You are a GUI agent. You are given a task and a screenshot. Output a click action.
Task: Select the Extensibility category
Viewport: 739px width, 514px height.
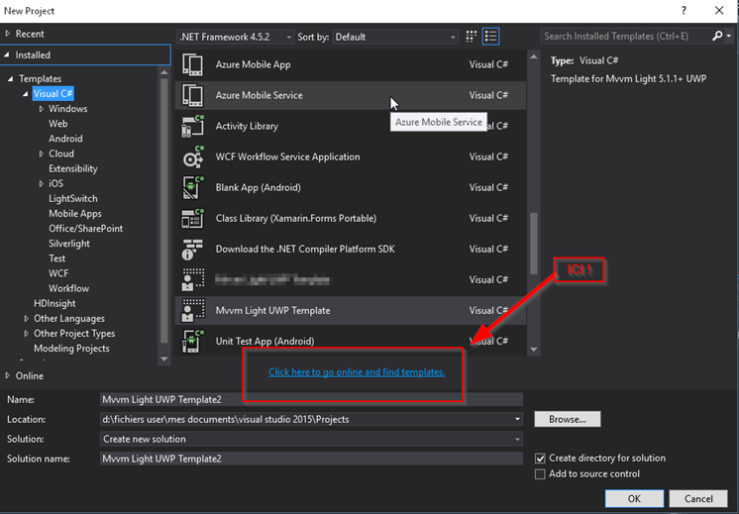(73, 168)
